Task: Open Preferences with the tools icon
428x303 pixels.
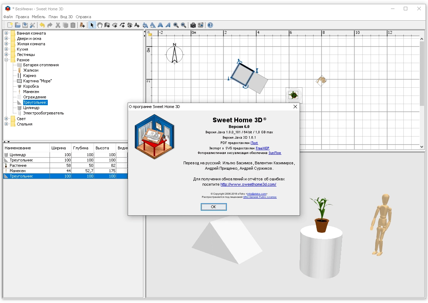Action: (x=32, y=25)
